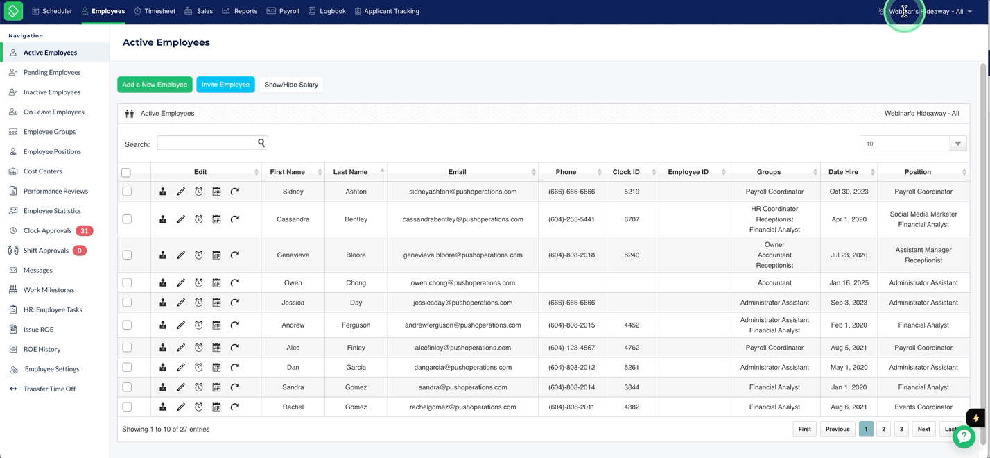The image size is (990, 458).
Task: Click the calendar icon for Sandra Gomez
Action: tap(216, 387)
